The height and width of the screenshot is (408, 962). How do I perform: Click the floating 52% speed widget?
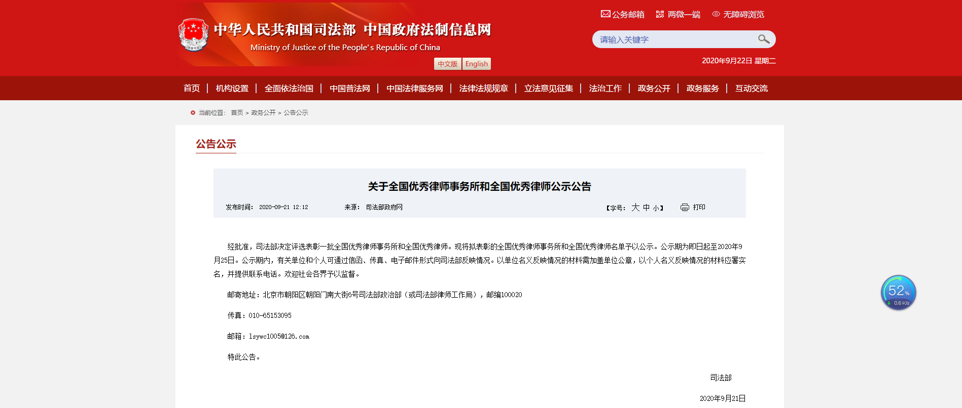click(x=898, y=293)
